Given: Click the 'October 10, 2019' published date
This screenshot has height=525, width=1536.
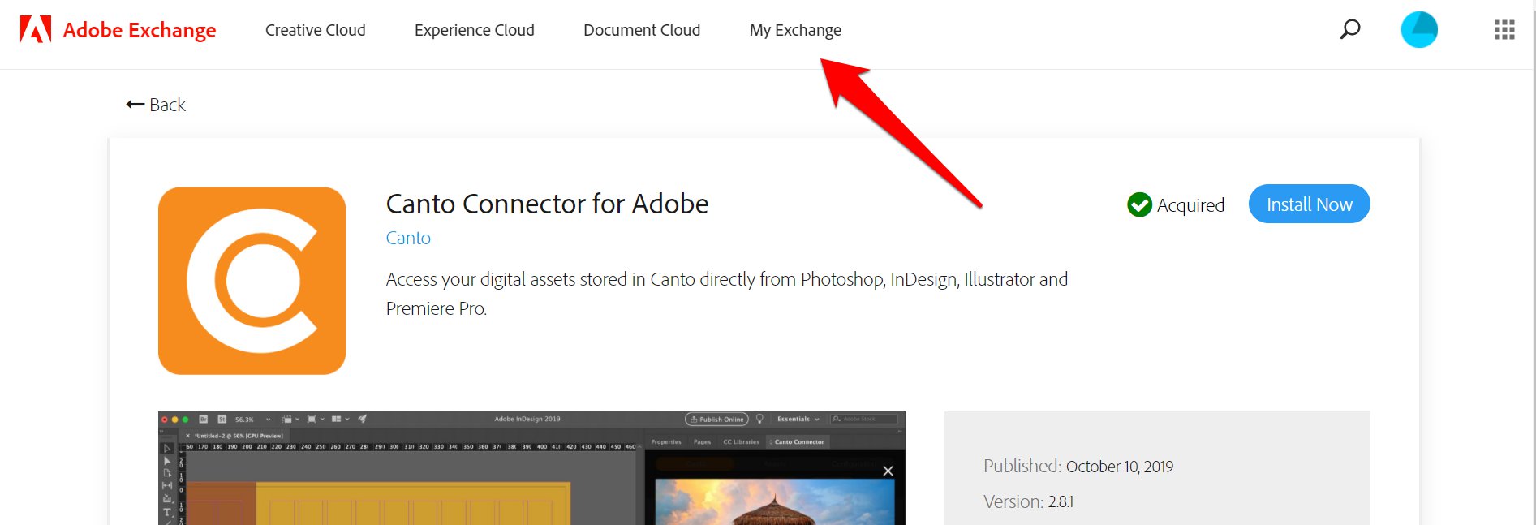Looking at the screenshot, I should pyautogui.click(x=1120, y=467).
